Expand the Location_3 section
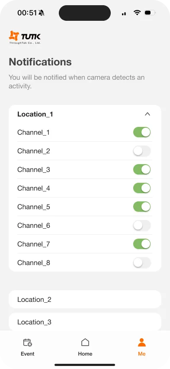The image size is (170, 369). pyautogui.click(x=85, y=322)
